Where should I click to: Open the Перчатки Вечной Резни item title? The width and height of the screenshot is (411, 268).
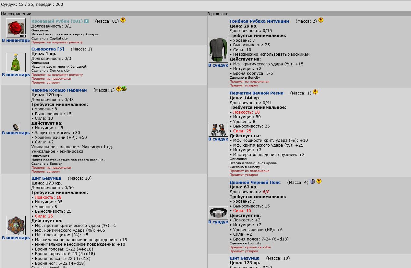pos(257,93)
